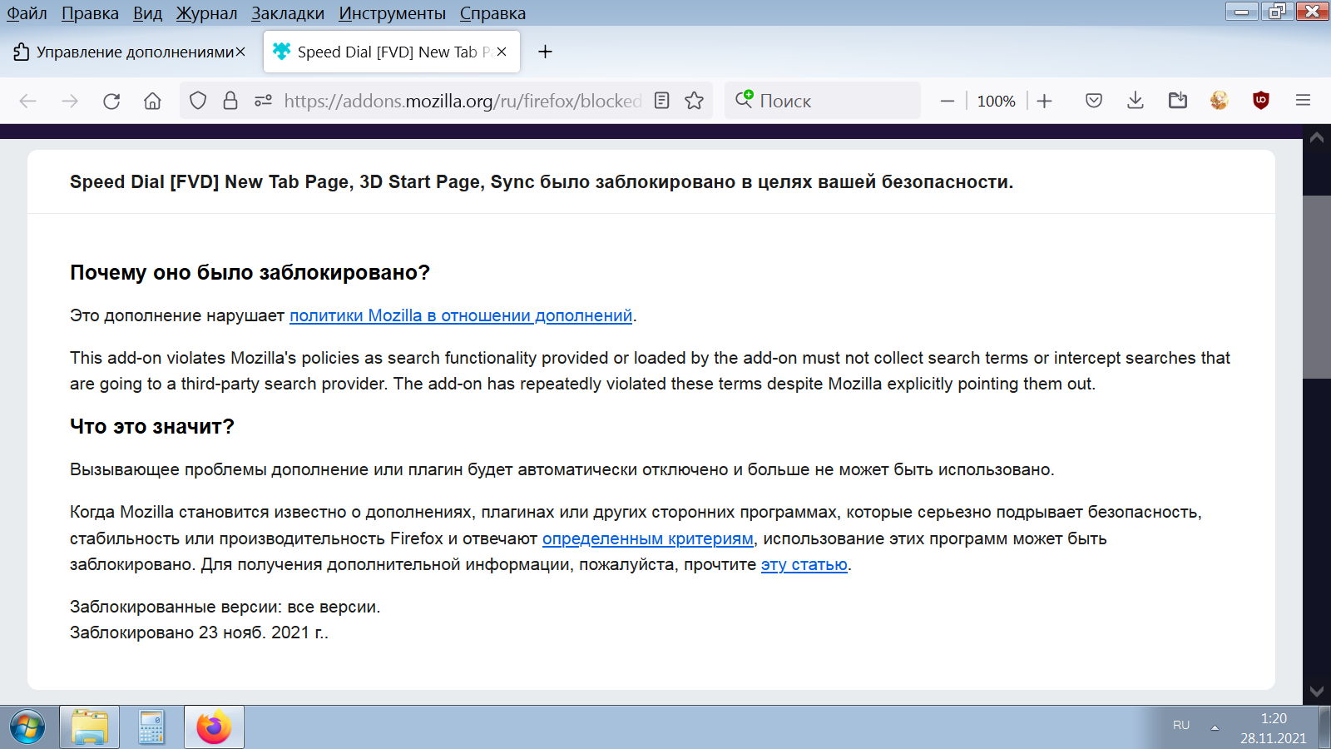Click the page vertical scrollbar thumb
Image resolution: width=1331 pixels, height=749 pixels.
(x=1317, y=287)
